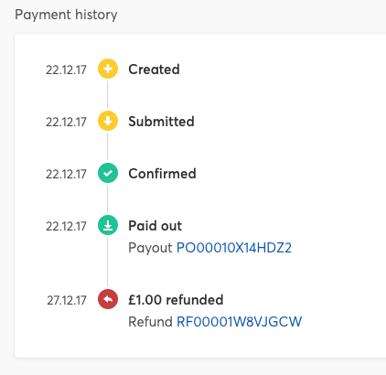Viewport: 386px width, 375px height.
Task: Select the Created event label
Action: (154, 70)
